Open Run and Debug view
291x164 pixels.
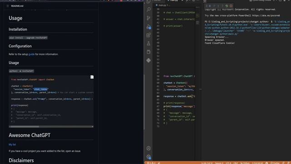point(149,26)
